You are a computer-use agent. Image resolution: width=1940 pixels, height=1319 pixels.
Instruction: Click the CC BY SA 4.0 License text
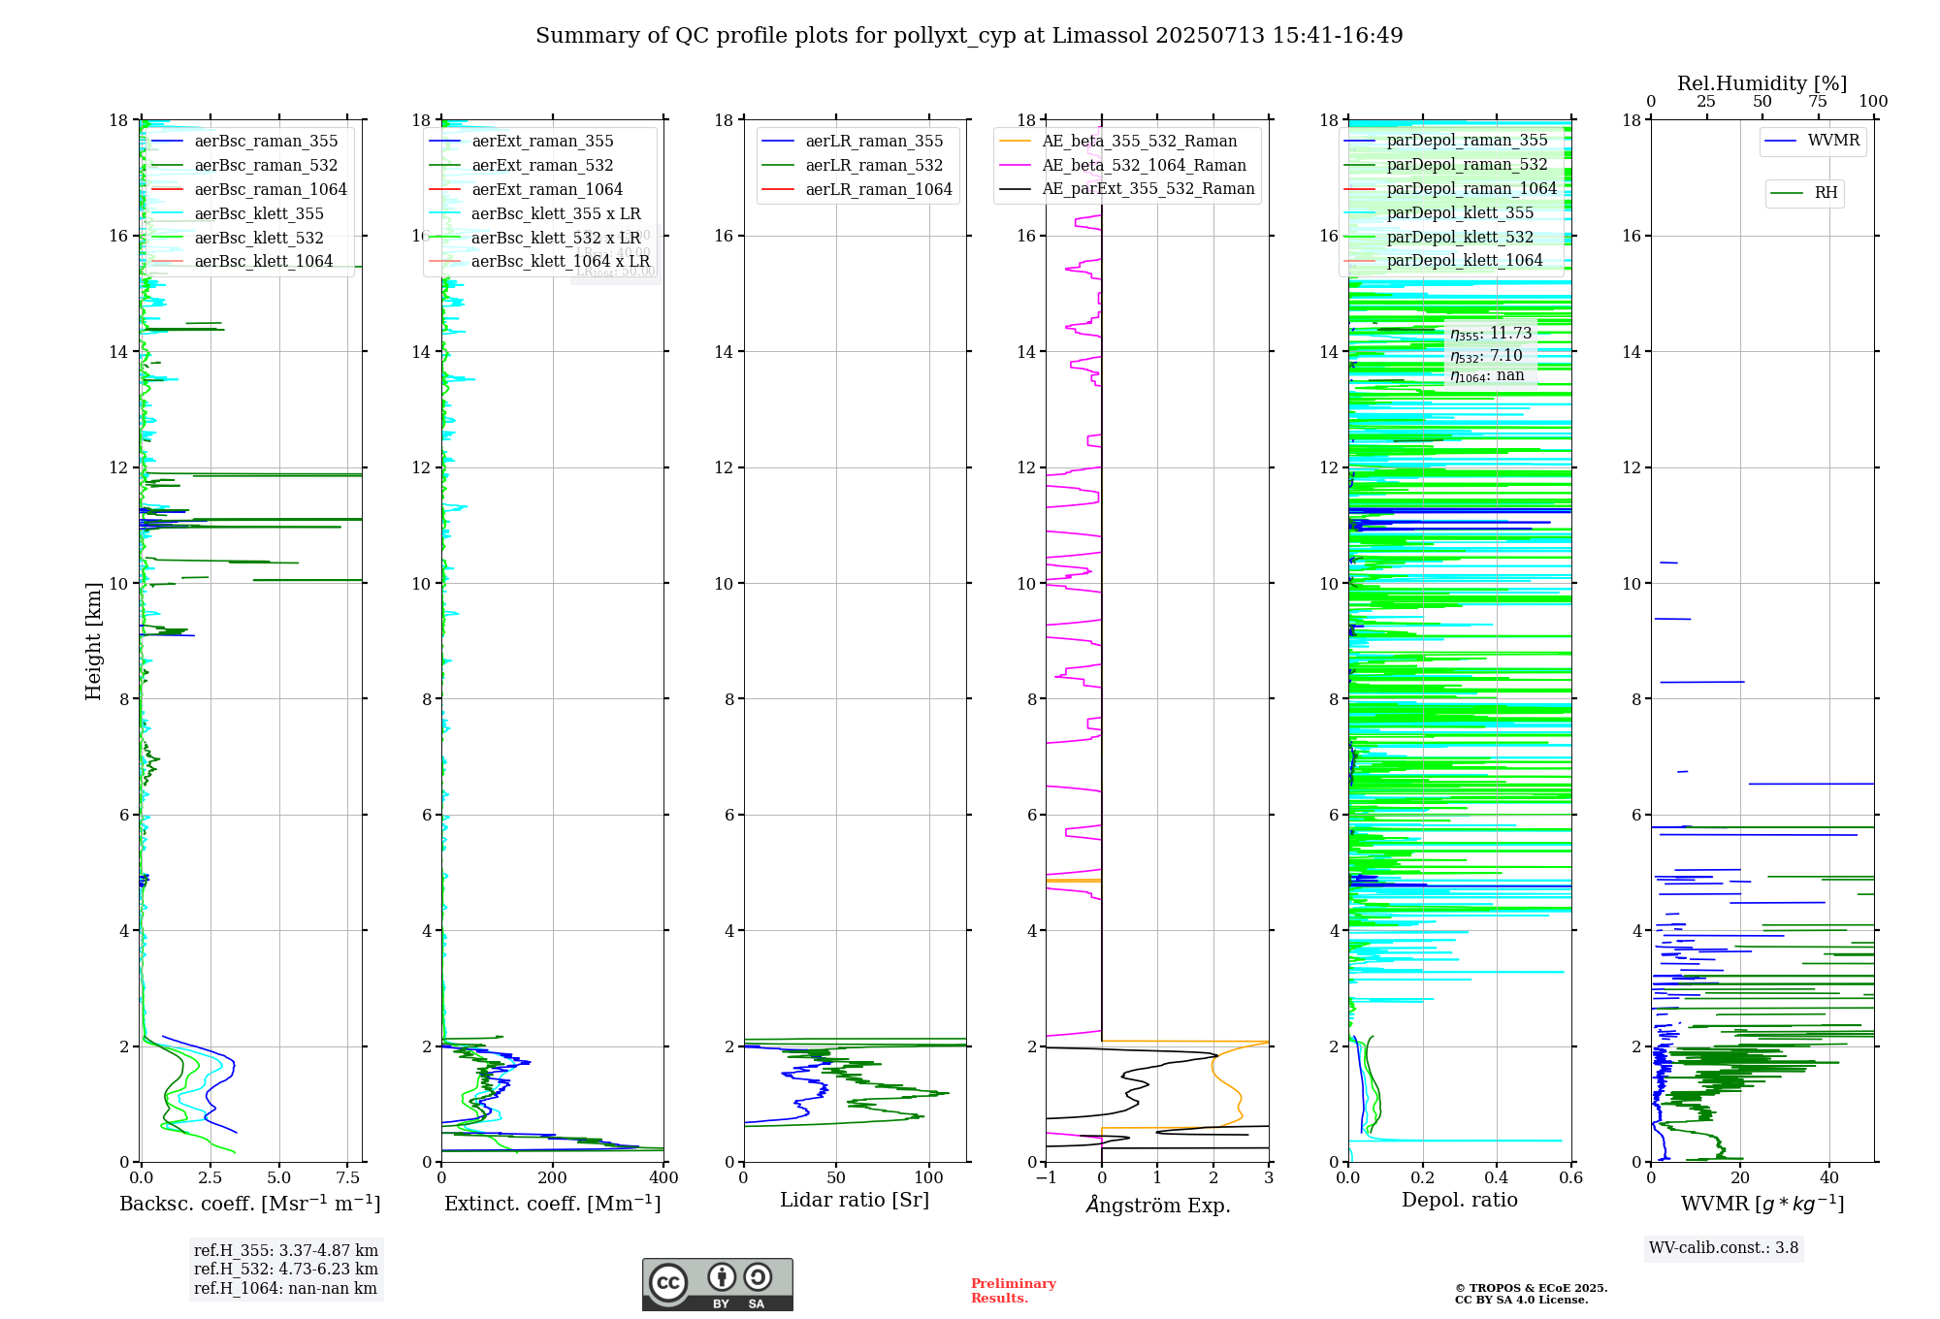click(1521, 1300)
